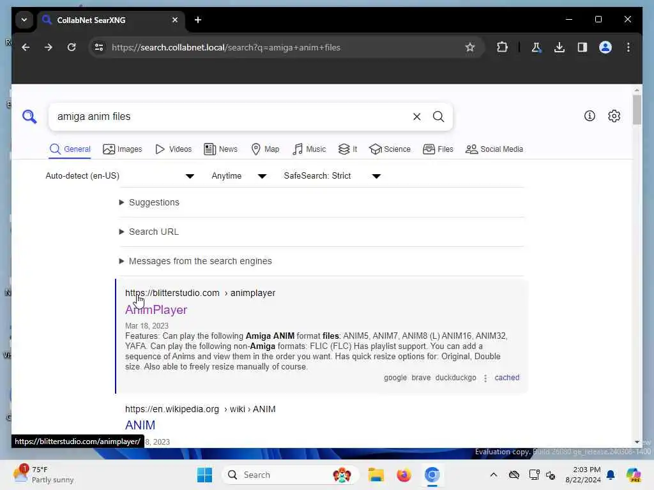Screen dimensions: 654x490
Task: Show hidden system tray icons
Action: pos(494,475)
